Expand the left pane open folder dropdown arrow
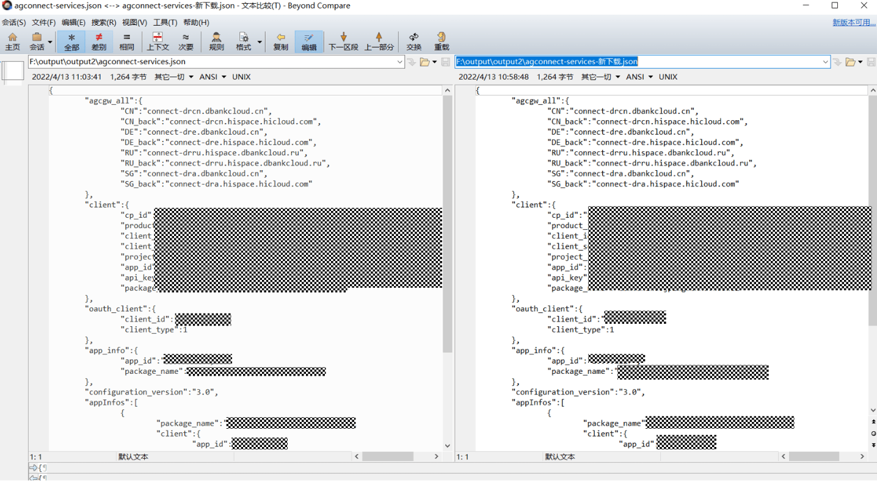Viewport: 877px width, 483px height. [434, 62]
